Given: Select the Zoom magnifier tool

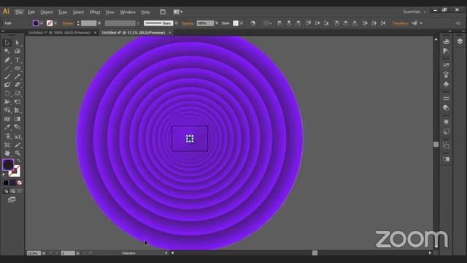Looking at the screenshot, I should [x=18, y=153].
